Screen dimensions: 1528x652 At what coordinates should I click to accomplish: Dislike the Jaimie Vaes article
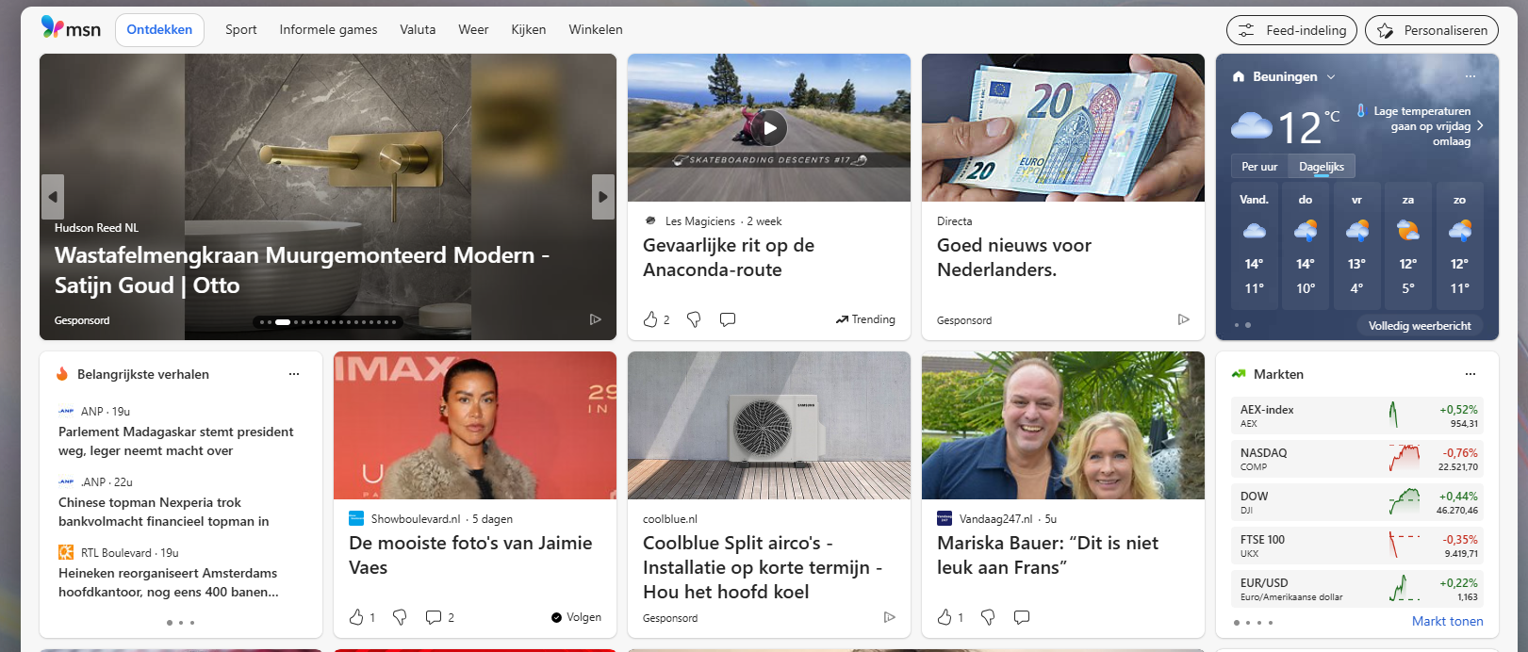400,617
